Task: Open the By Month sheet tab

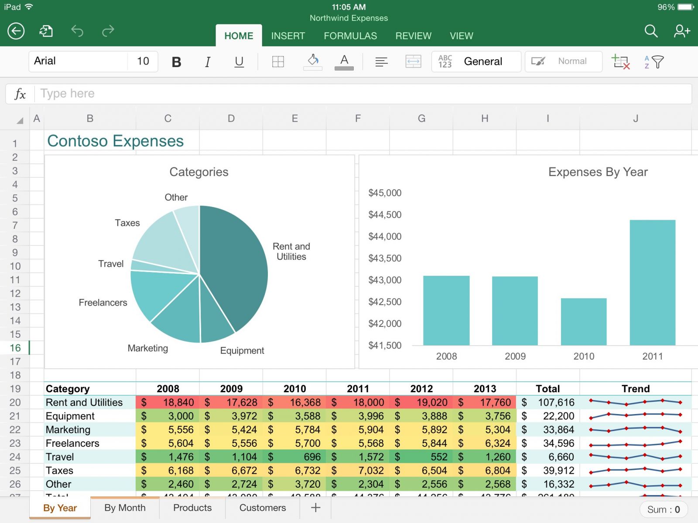Action: (125, 508)
